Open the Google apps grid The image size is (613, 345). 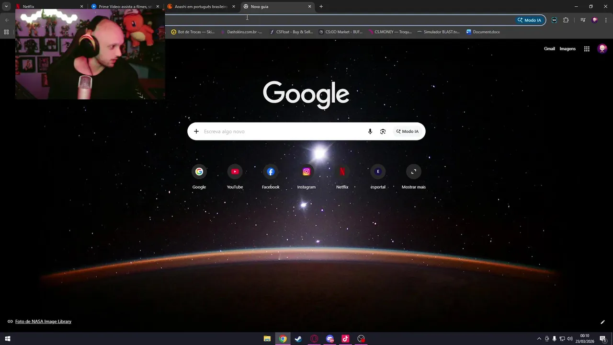tap(587, 49)
